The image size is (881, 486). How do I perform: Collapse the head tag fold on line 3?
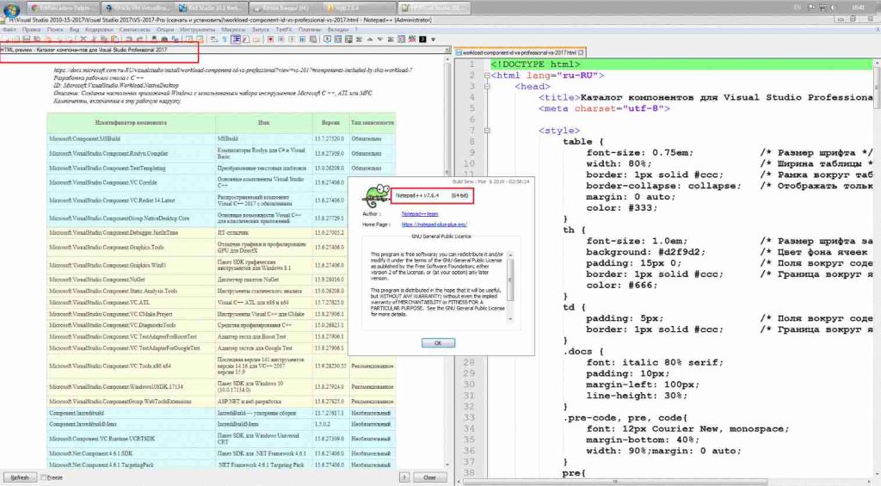487,87
